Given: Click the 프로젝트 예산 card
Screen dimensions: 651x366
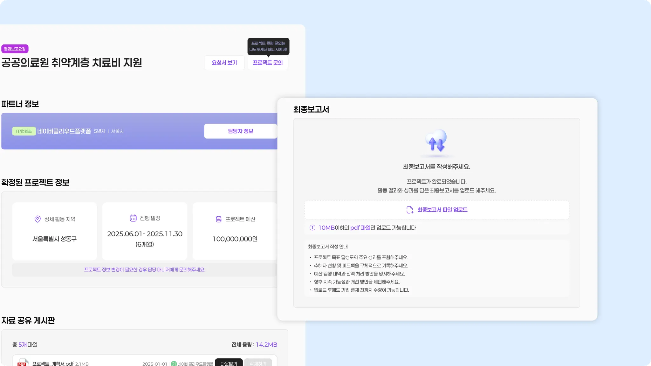Looking at the screenshot, I should (235, 231).
